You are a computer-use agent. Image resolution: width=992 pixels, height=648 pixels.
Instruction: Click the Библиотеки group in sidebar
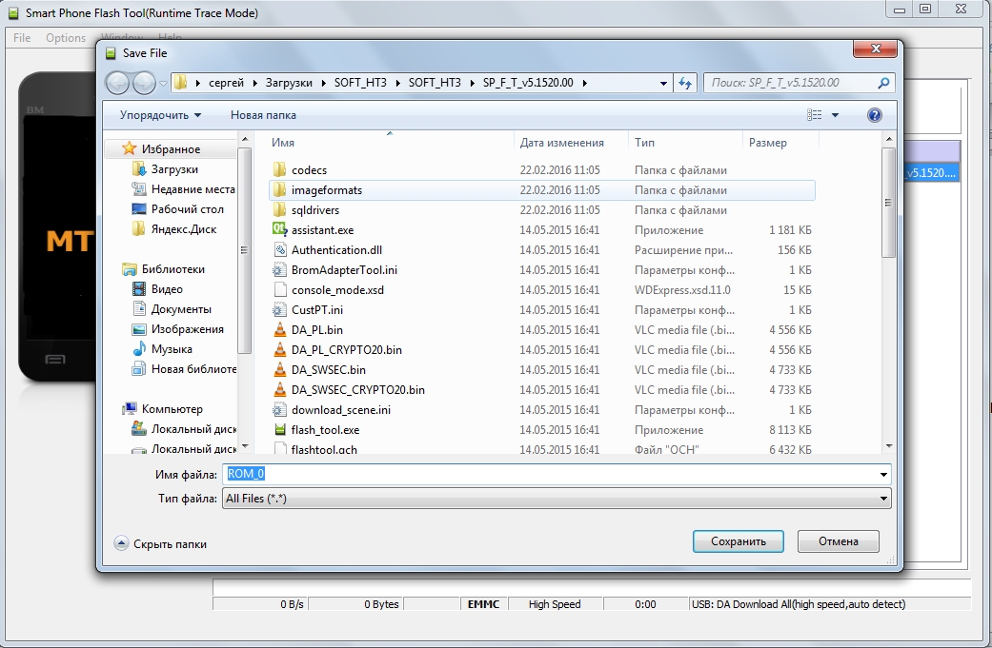click(172, 269)
